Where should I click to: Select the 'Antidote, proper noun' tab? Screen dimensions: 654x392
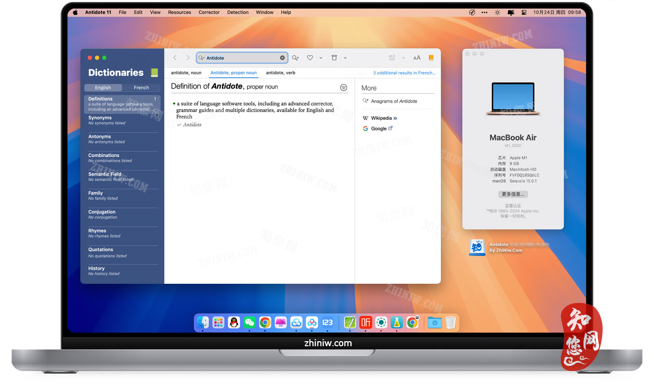coord(234,73)
